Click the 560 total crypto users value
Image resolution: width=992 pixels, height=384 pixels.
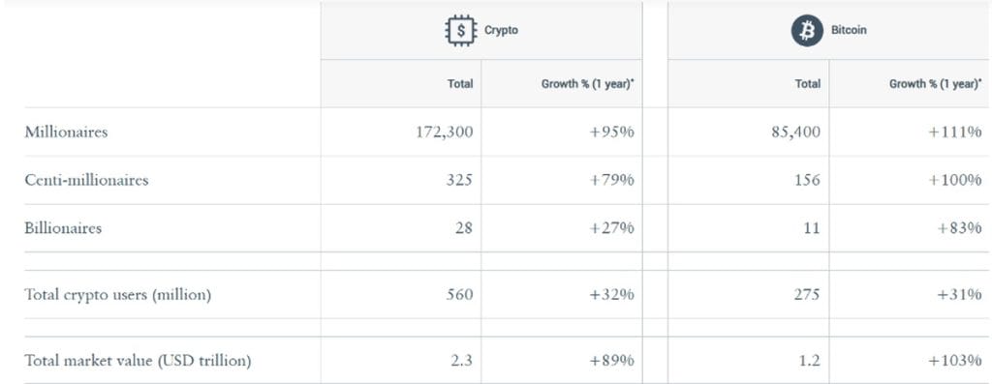[458, 294]
